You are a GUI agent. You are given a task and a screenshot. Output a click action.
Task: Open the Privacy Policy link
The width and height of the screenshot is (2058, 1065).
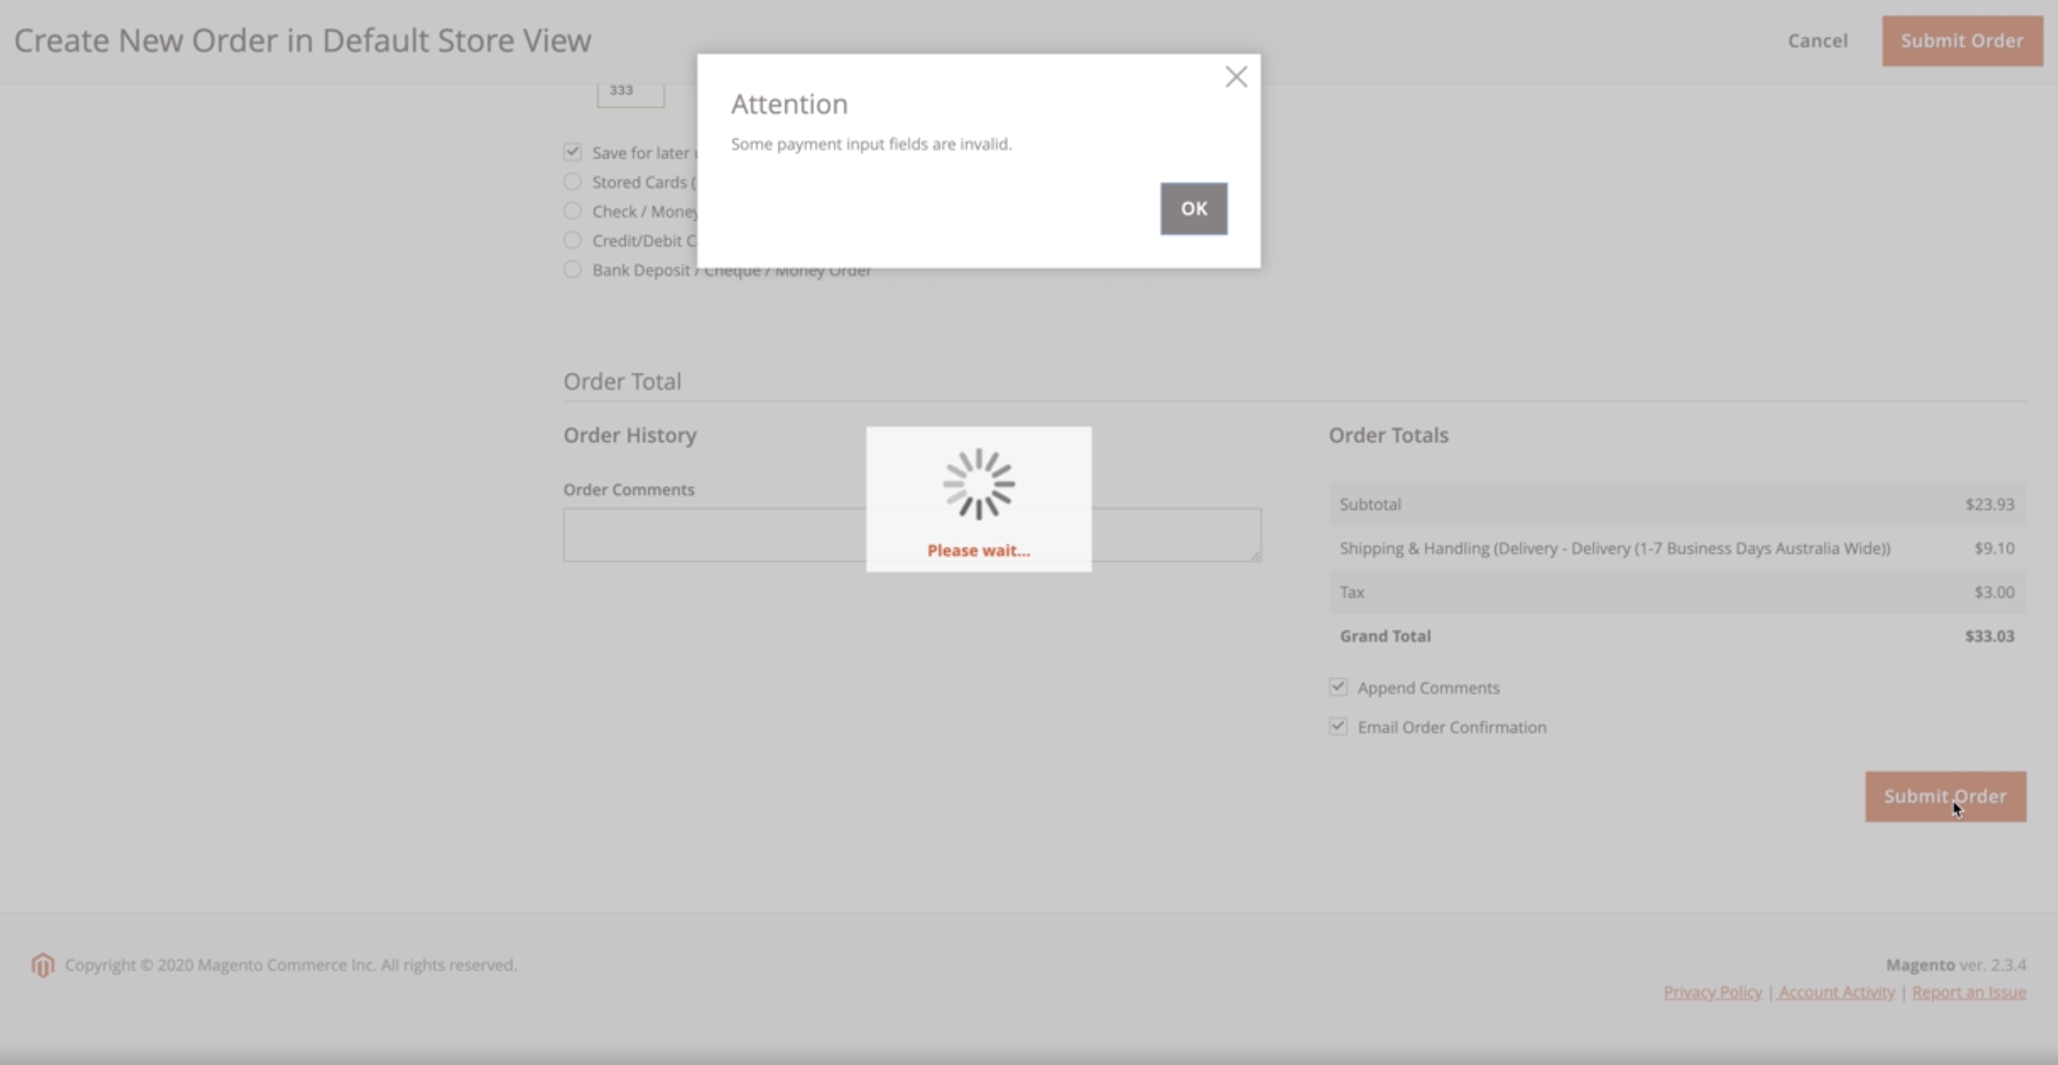pos(1711,992)
